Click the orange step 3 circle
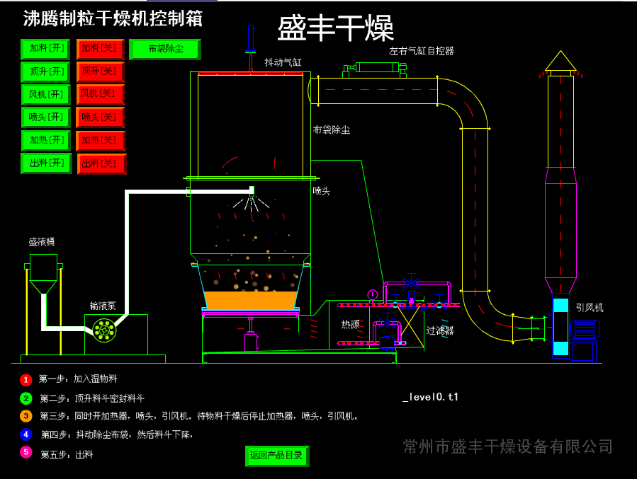 pyautogui.click(x=26, y=416)
